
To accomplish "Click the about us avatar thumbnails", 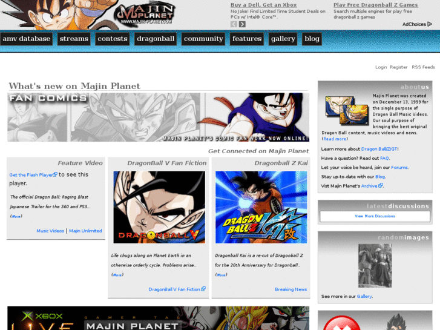I will click(347, 110).
